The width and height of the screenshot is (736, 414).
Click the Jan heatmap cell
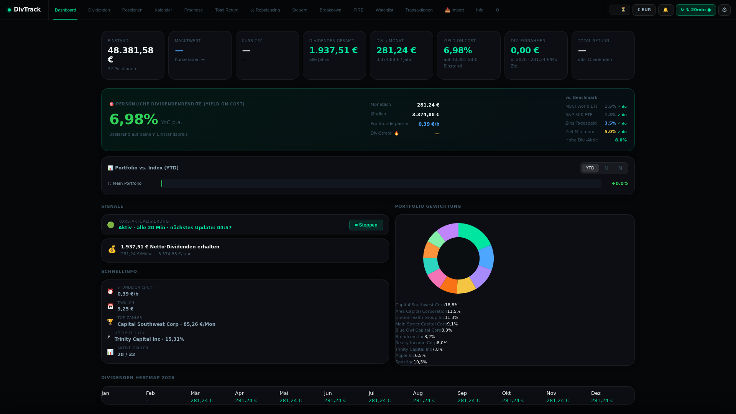tap(123, 397)
